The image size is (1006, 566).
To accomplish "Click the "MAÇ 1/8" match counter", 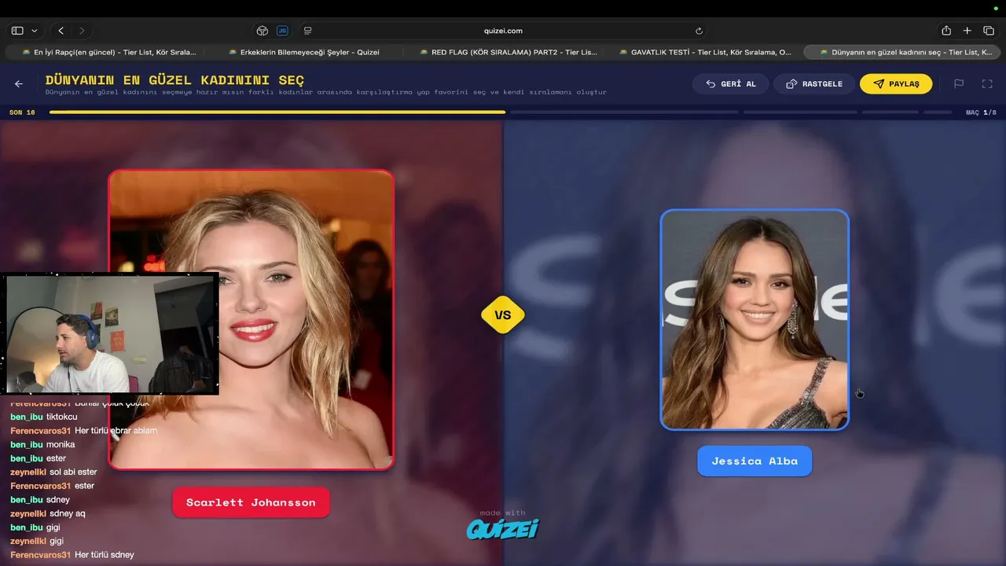I will tap(981, 112).
